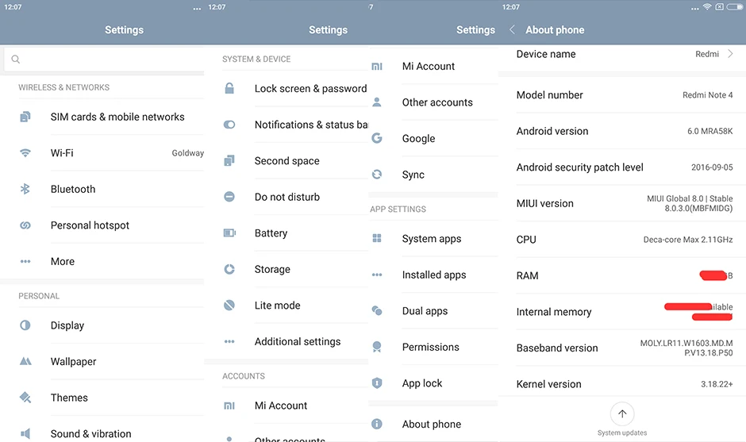Tap the Lock screen & password padlock icon
This screenshot has height=442, width=746.
point(229,88)
